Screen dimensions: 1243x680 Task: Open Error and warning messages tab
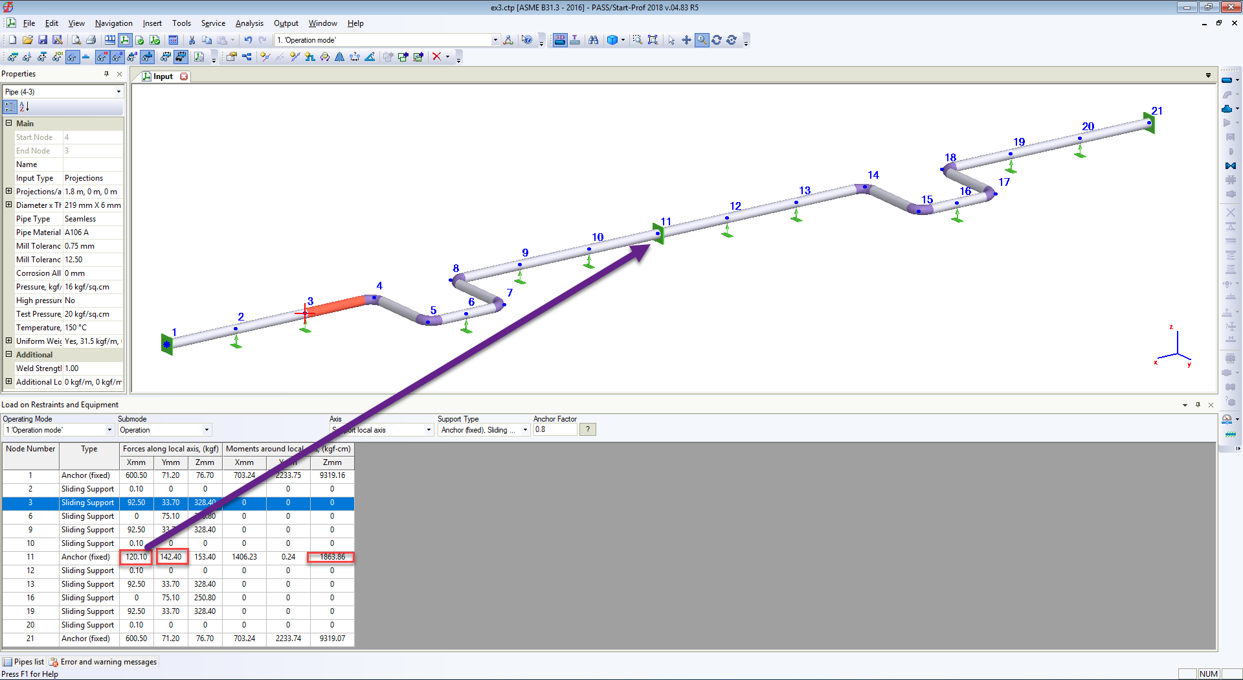tap(103, 662)
